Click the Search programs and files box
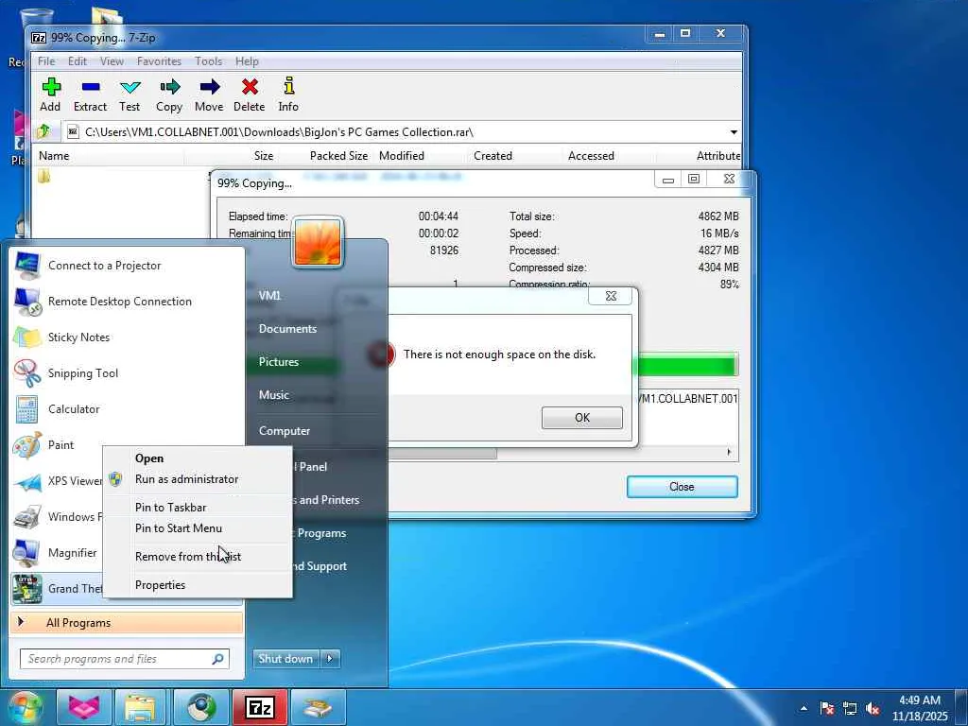968x726 pixels. [125, 659]
